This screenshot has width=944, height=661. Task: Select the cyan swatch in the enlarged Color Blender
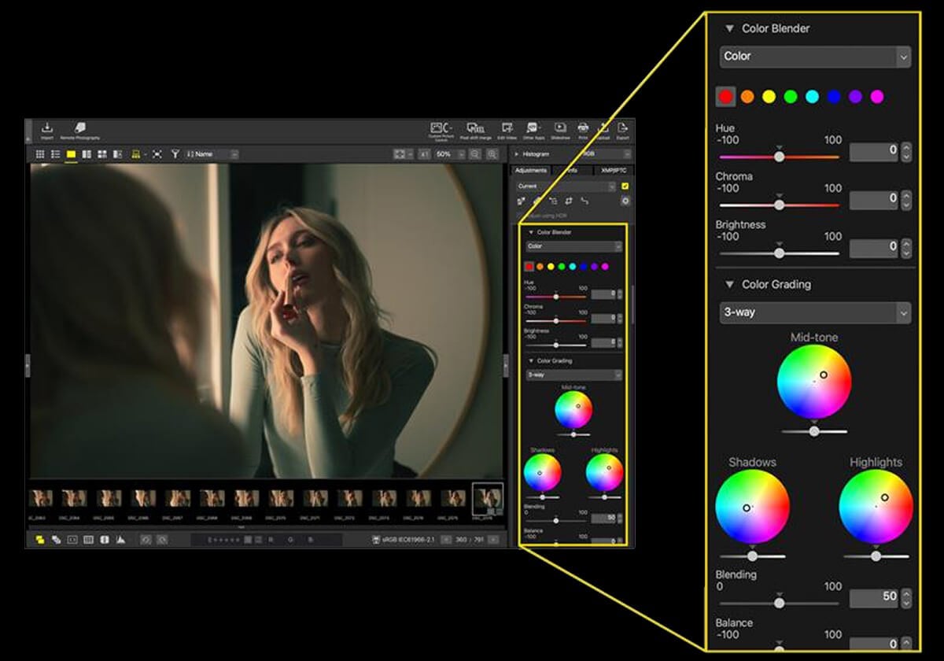(812, 97)
